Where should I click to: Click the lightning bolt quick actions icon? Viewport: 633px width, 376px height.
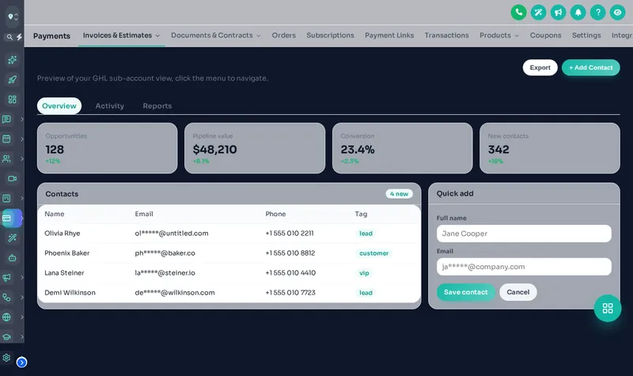pyautogui.click(x=19, y=37)
